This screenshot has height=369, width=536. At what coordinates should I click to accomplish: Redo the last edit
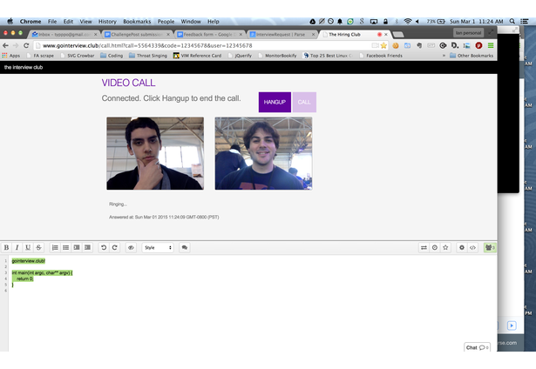pyautogui.click(x=115, y=247)
